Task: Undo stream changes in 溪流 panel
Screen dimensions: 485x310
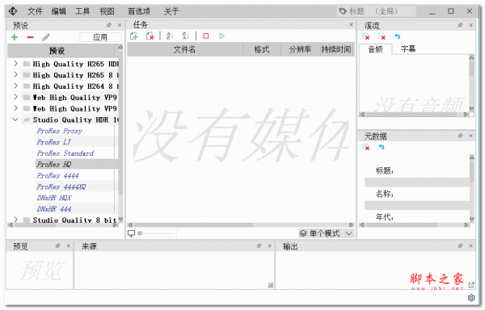Action: tap(398, 36)
